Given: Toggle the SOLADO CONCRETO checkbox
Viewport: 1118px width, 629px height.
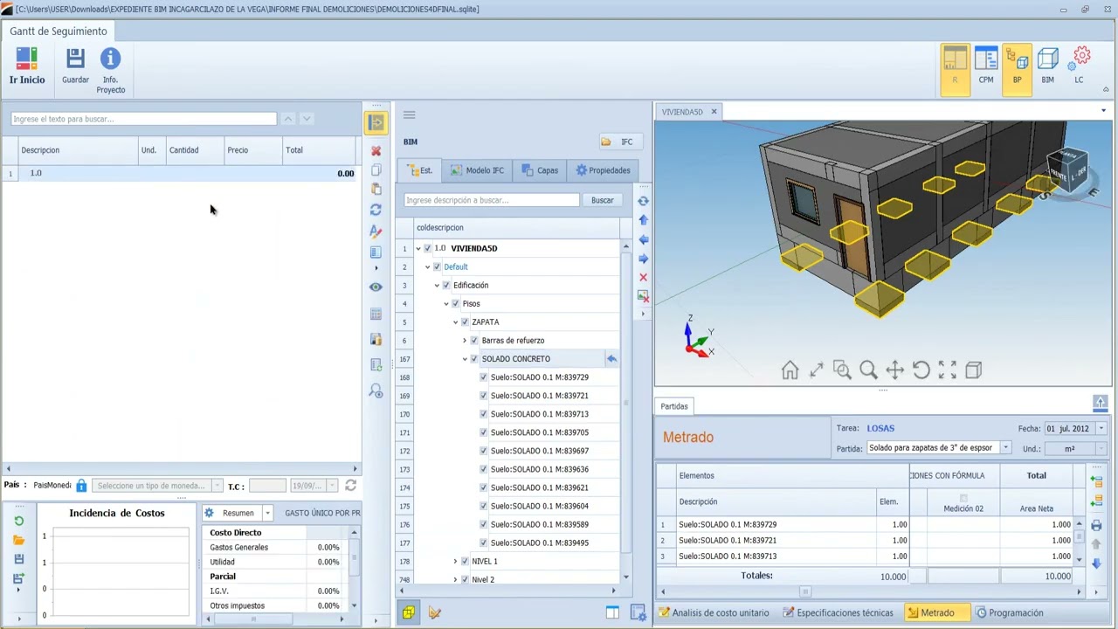Looking at the screenshot, I should point(474,358).
